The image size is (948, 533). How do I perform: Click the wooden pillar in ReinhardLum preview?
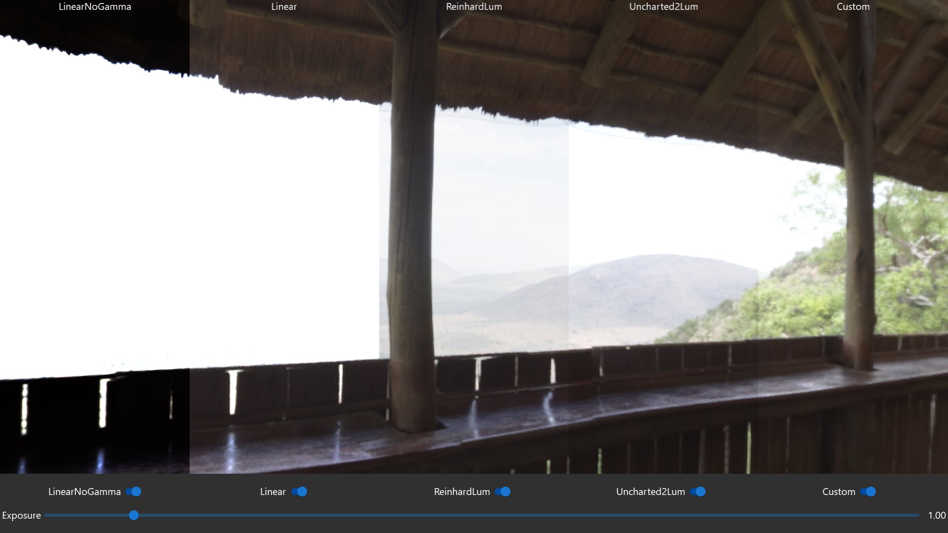pos(412,222)
